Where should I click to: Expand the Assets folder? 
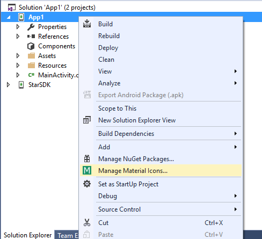pyautogui.click(x=18, y=56)
